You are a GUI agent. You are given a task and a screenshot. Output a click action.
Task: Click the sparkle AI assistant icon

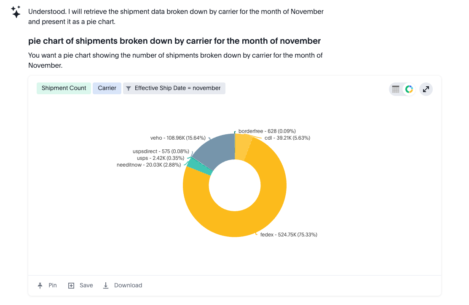click(16, 12)
